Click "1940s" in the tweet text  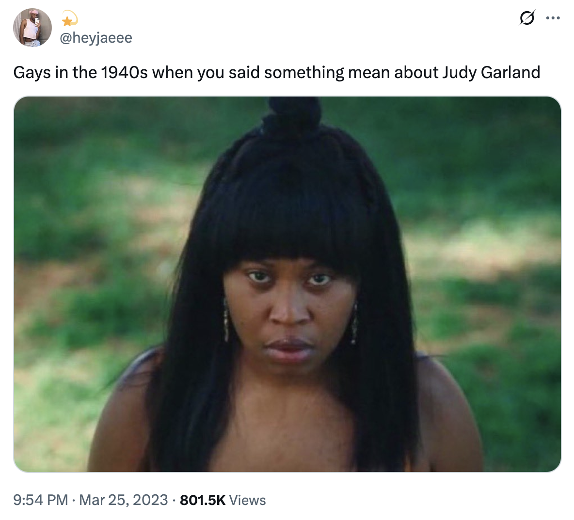tap(124, 72)
